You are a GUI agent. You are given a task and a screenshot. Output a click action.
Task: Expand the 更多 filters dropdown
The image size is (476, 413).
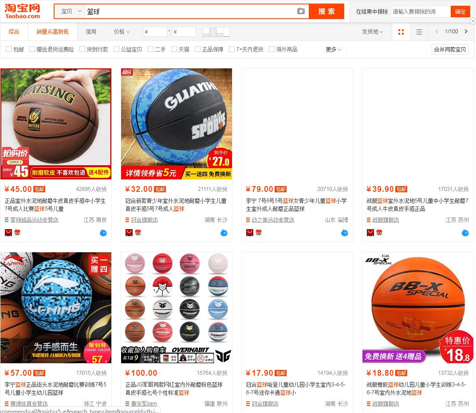click(333, 49)
